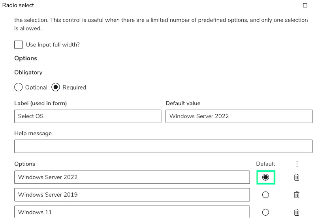Click the Required label text

[x=74, y=88]
